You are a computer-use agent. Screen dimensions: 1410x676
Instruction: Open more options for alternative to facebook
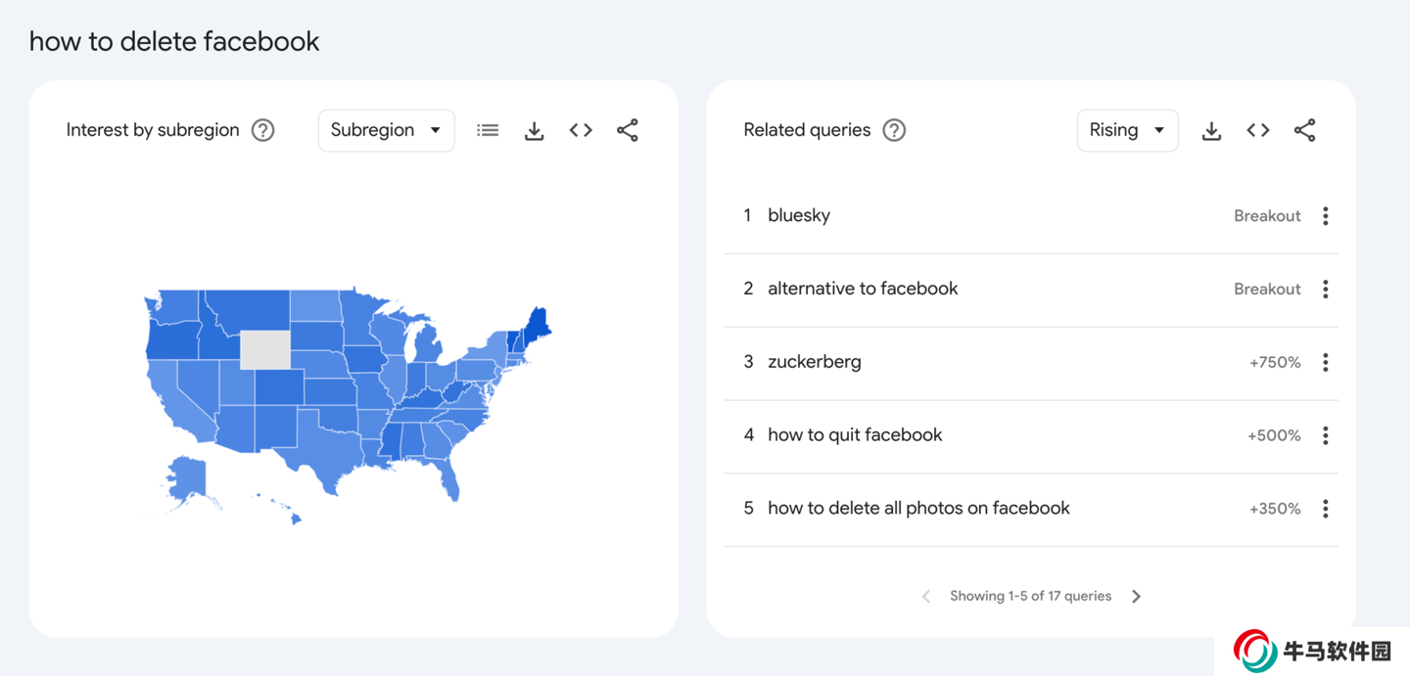click(1326, 290)
